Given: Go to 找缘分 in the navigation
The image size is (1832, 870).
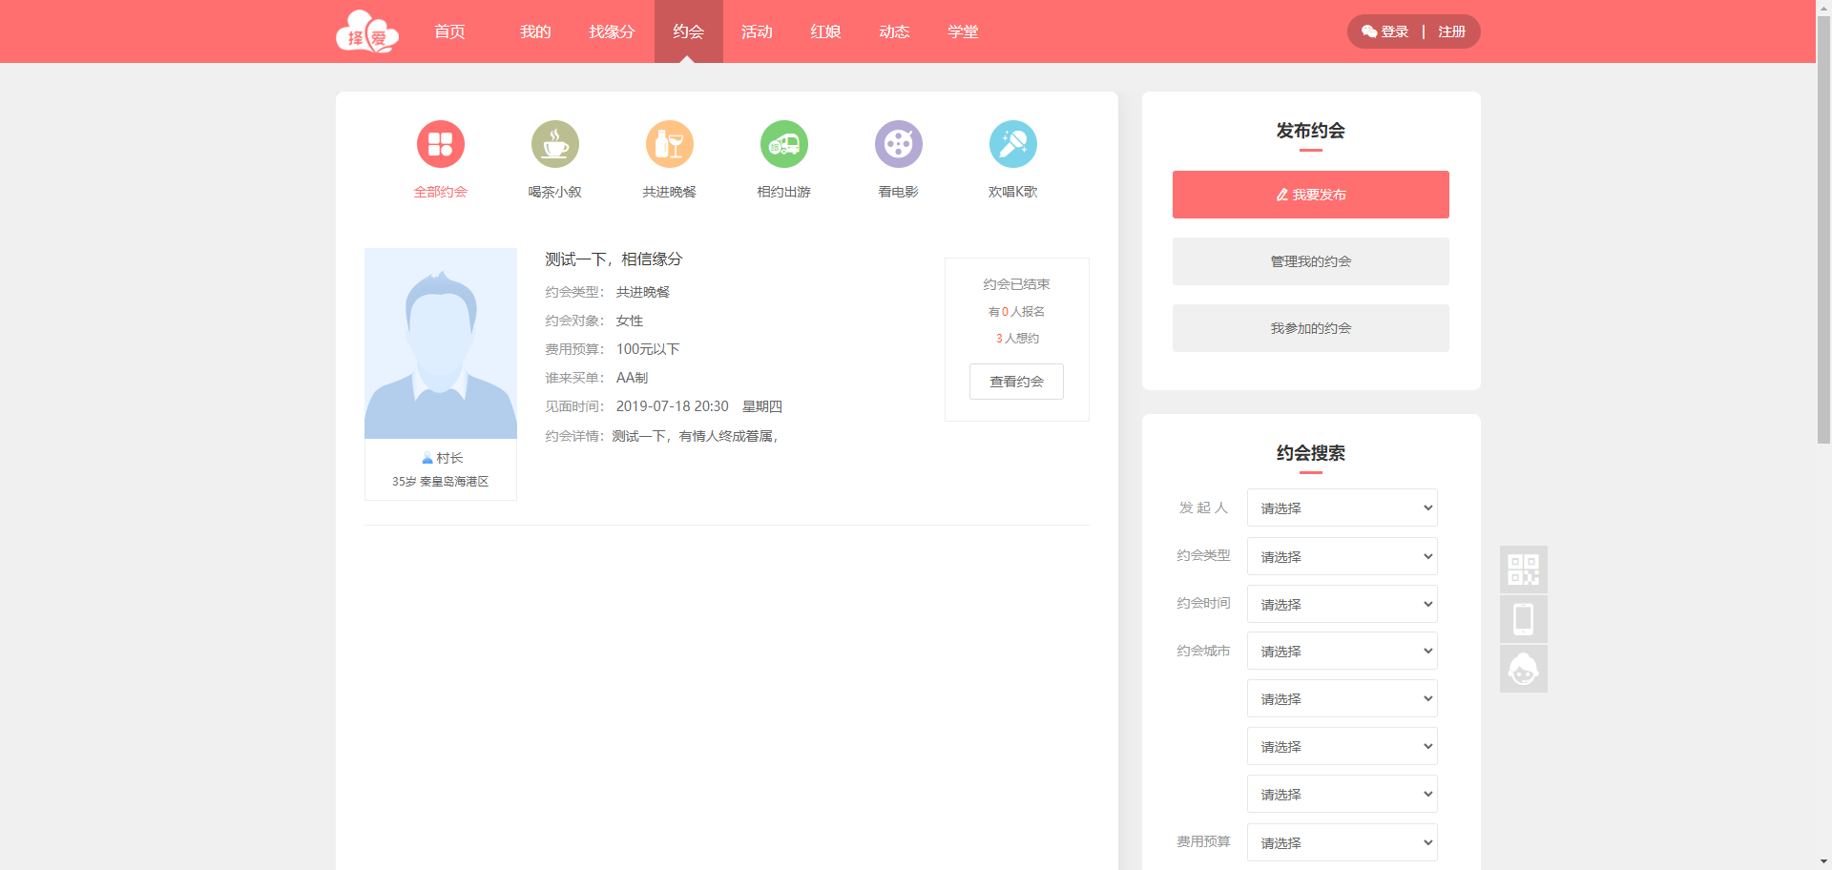Looking at the screenshot, I should (x=612, y=31).
